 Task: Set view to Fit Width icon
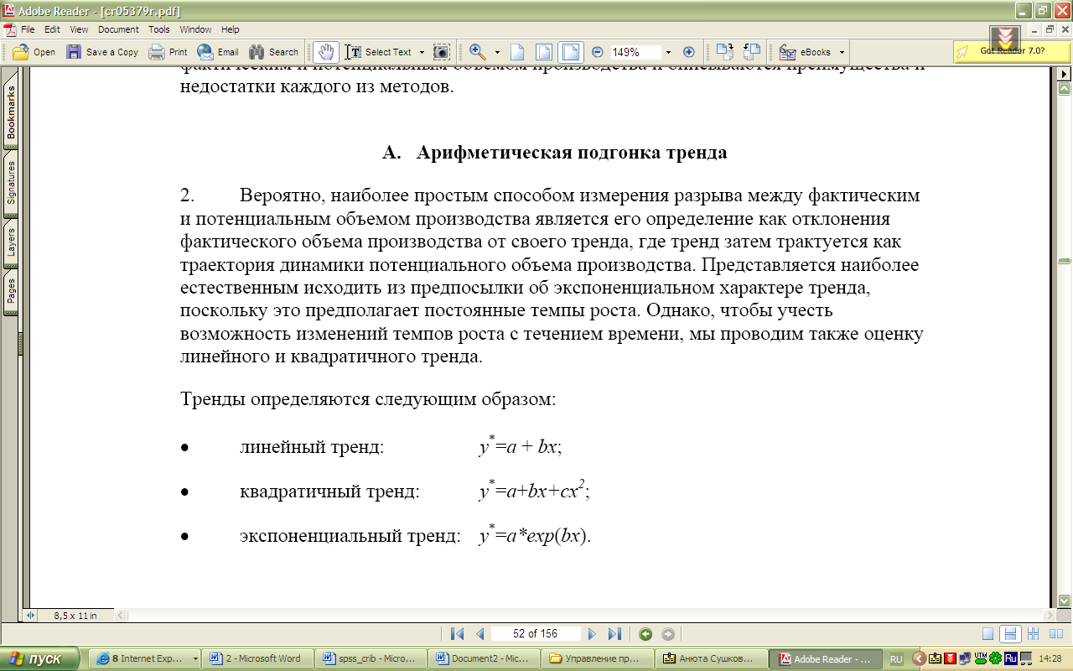570,52
